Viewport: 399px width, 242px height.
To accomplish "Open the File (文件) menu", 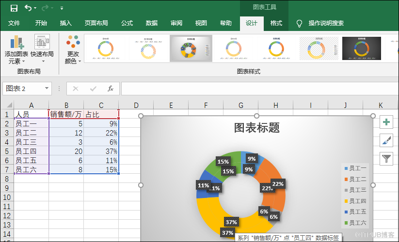I will point(14,23).
